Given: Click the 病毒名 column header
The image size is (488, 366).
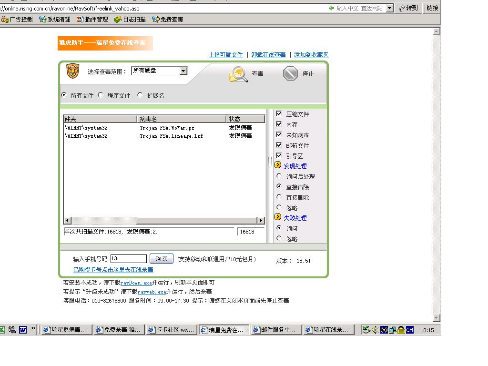Looking at the screenshot, I should tap(182, 119).
